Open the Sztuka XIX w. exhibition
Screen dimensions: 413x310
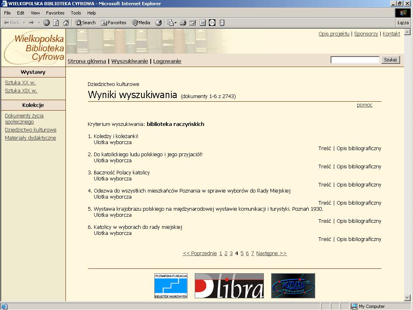21,91
